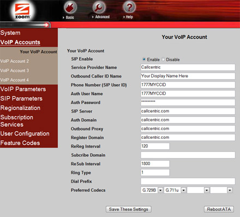Select VoIP Account 3 in the sidebar
The width and height of the screenshot is (240, 217).
15,71
